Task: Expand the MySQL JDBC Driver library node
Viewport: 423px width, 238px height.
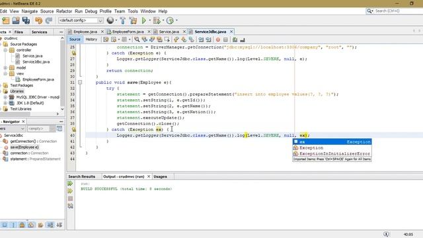Action: [5, 97]
